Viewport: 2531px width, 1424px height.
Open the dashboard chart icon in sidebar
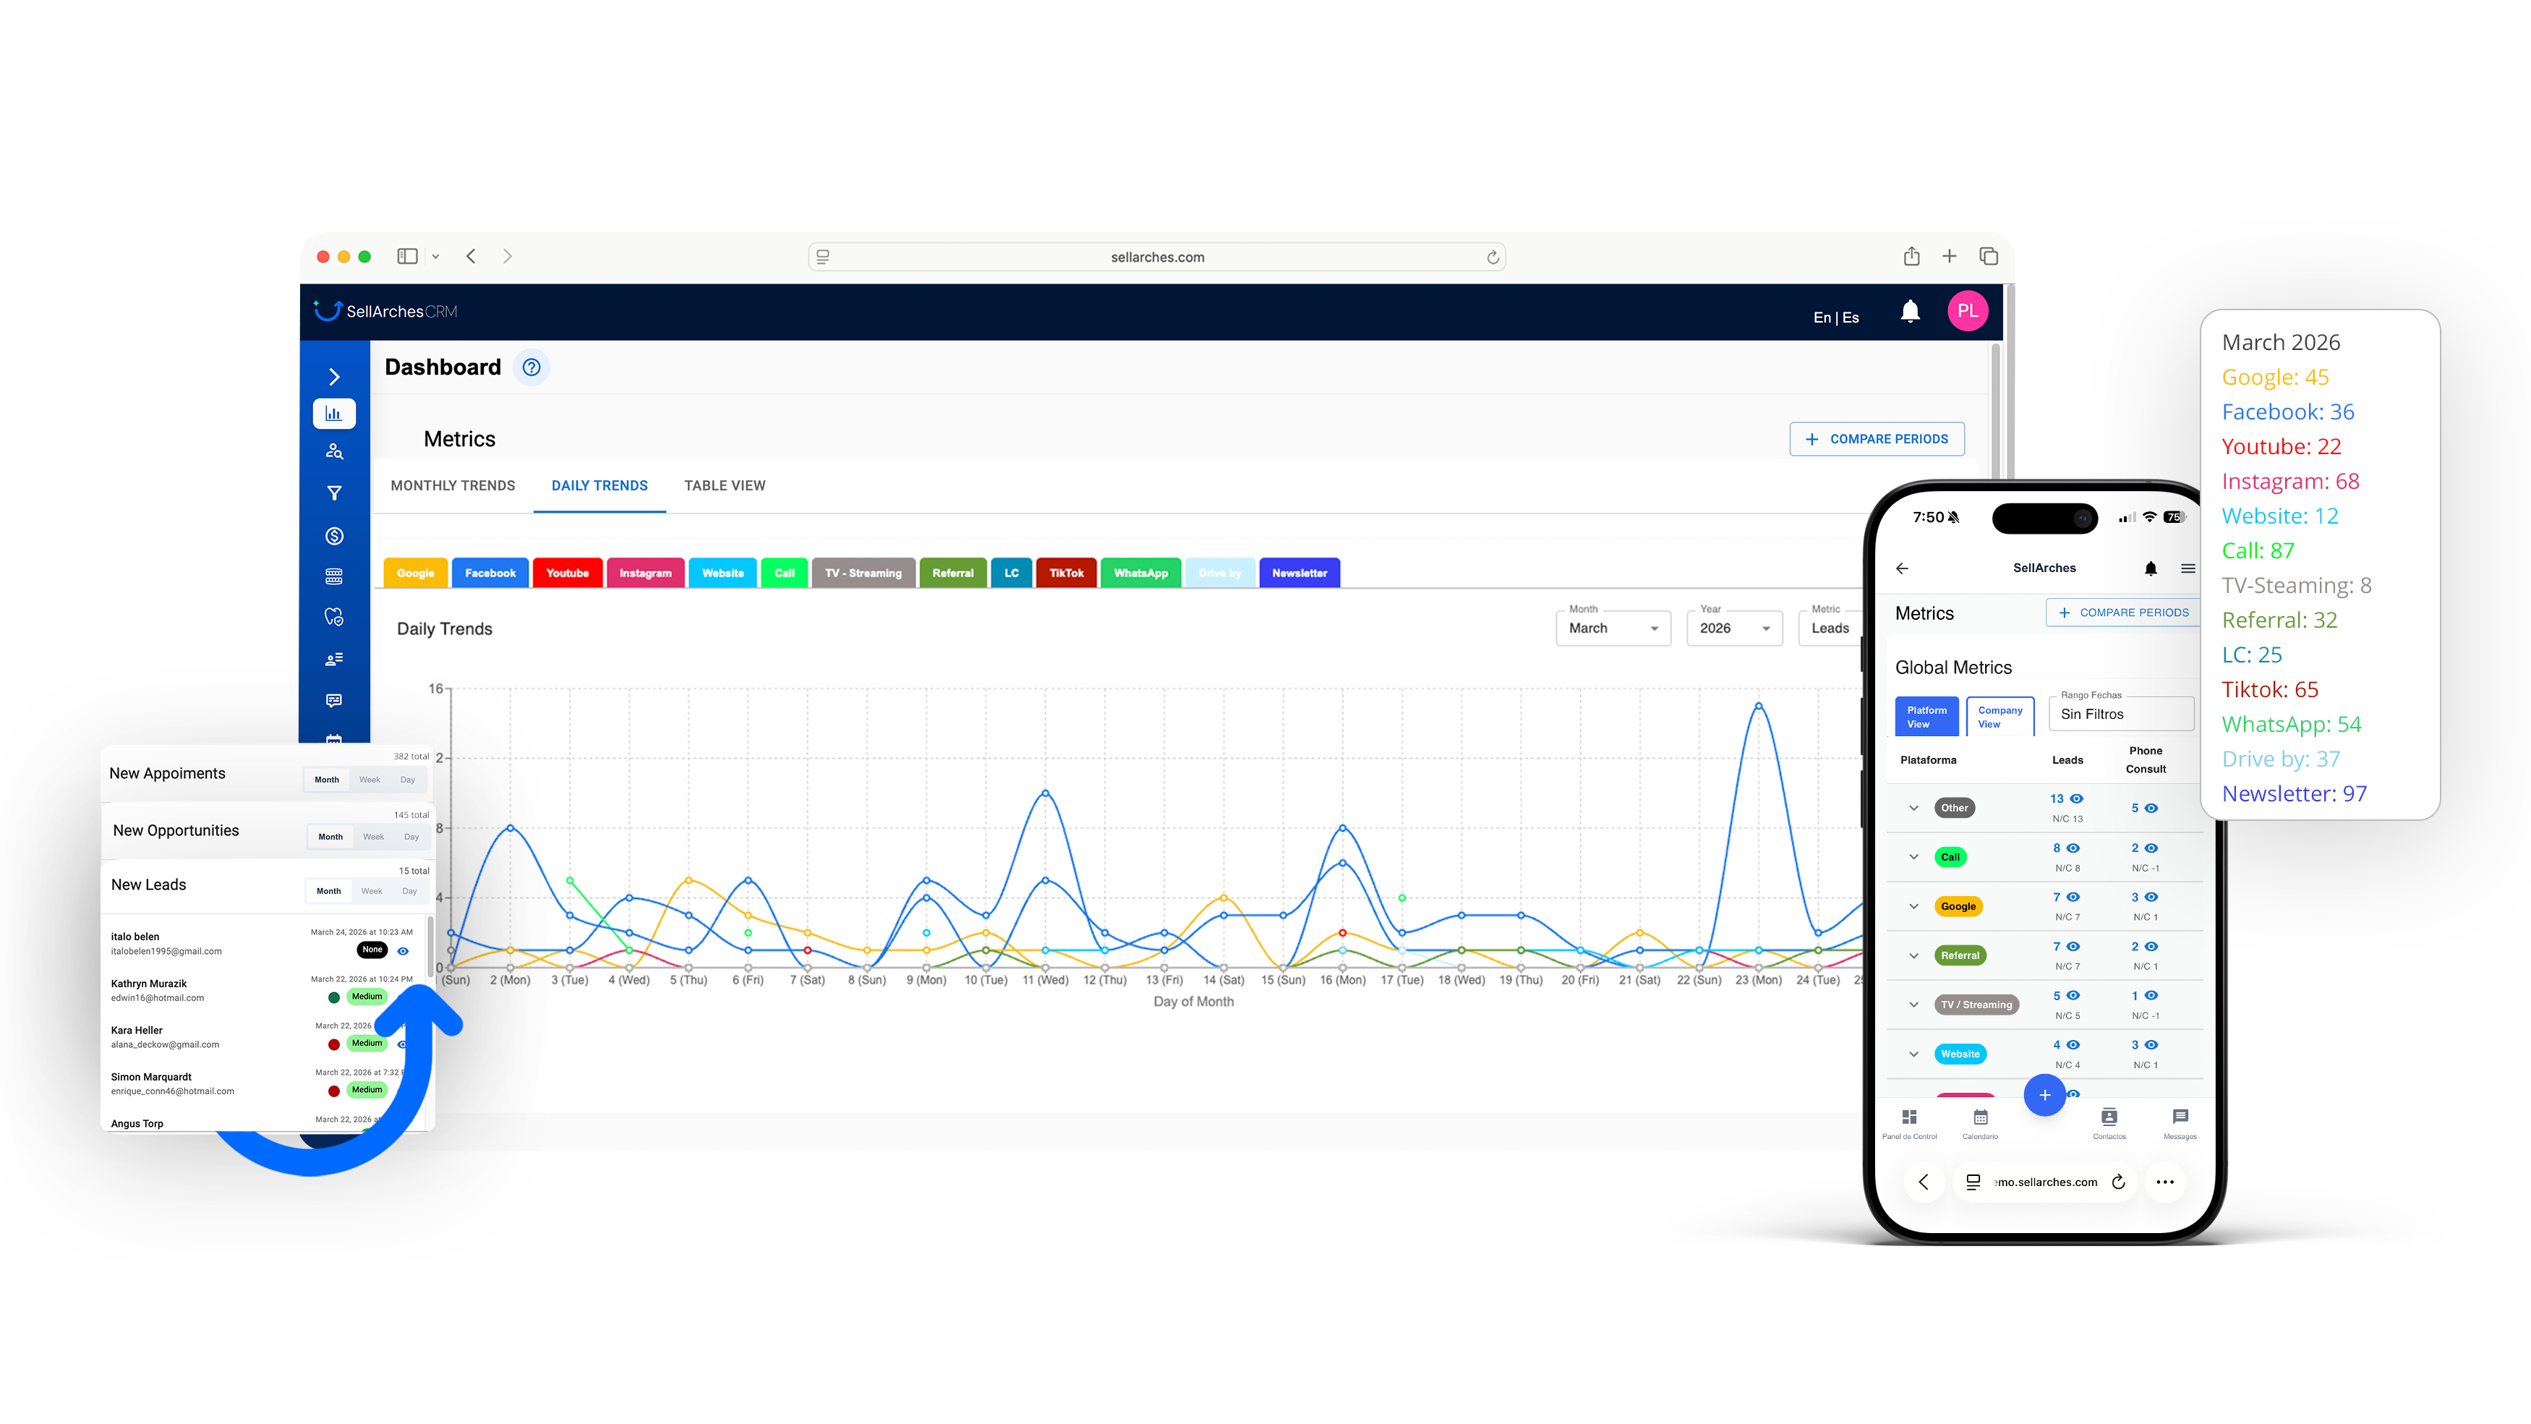click(334, 414)
